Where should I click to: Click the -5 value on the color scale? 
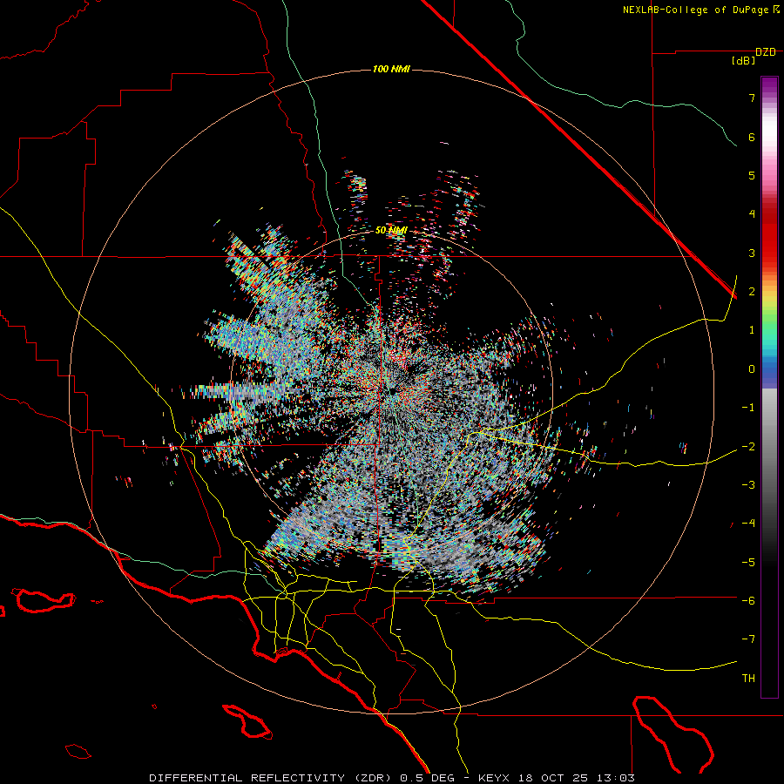pos(748,563)
